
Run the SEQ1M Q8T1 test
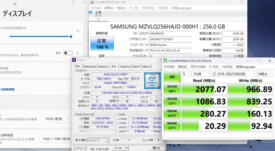172,89
